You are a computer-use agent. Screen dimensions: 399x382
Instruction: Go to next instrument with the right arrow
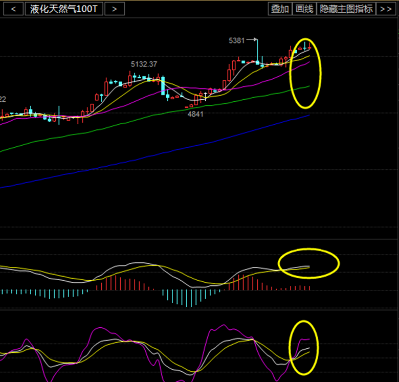[115, 9]
